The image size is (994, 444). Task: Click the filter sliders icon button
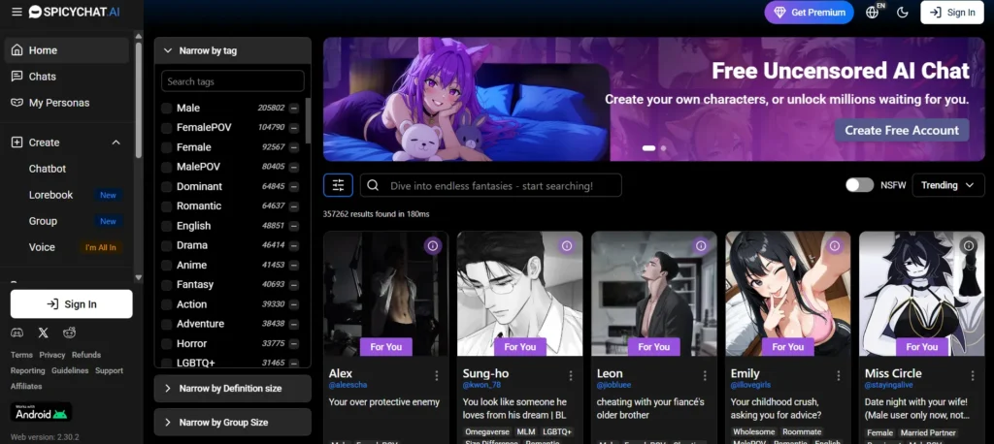pyautogui.click(x=338, y=185)
